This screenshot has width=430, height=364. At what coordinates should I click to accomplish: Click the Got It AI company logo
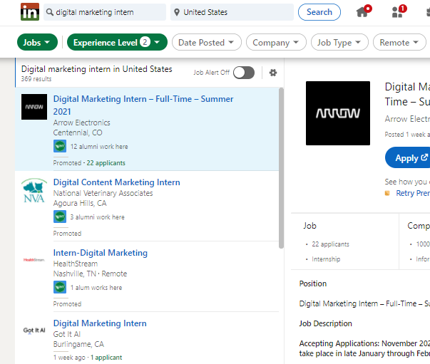[x=34, y=331]
